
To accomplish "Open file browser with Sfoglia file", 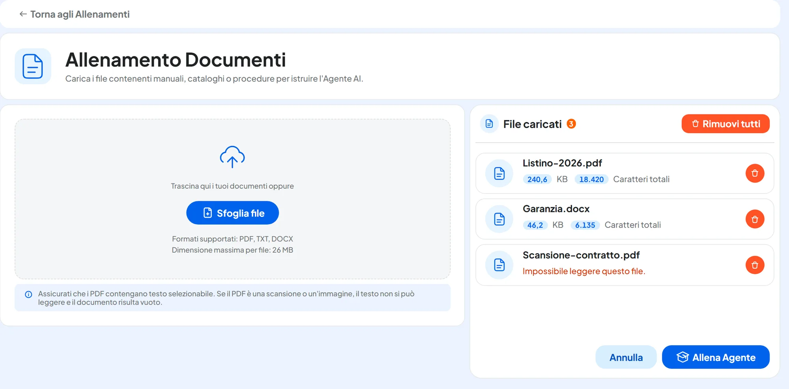I will click(232, 213).
